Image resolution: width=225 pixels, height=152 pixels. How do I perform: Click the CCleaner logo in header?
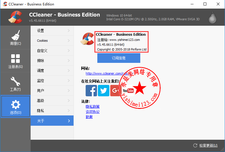click(15, 17)
